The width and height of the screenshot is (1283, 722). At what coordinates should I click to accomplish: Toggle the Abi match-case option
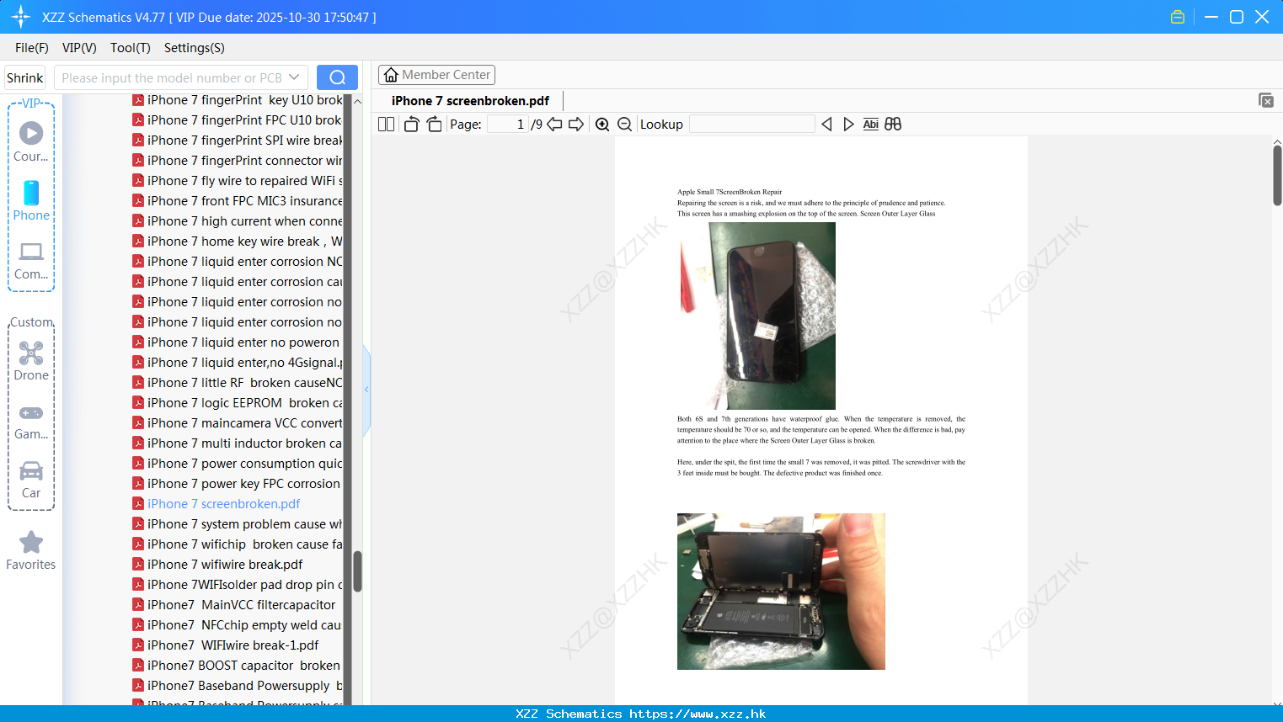(x=871, y=125)
